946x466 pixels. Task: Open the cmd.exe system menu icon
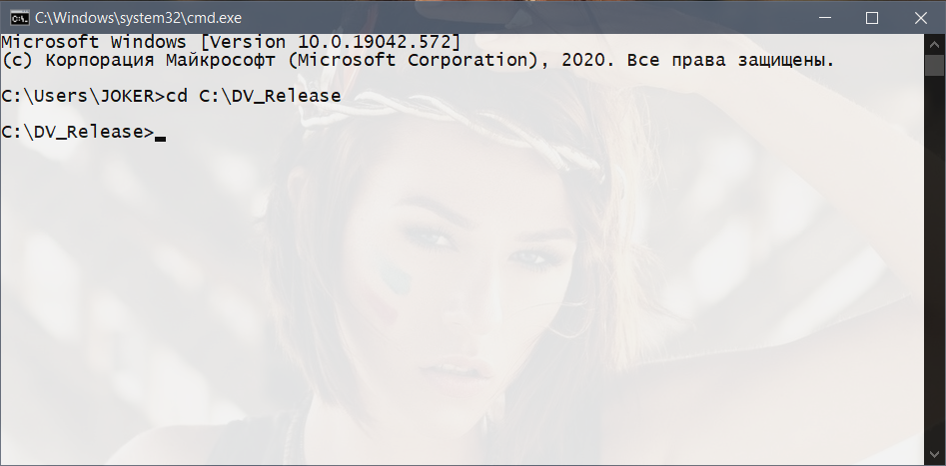click(x=19, y=18)
